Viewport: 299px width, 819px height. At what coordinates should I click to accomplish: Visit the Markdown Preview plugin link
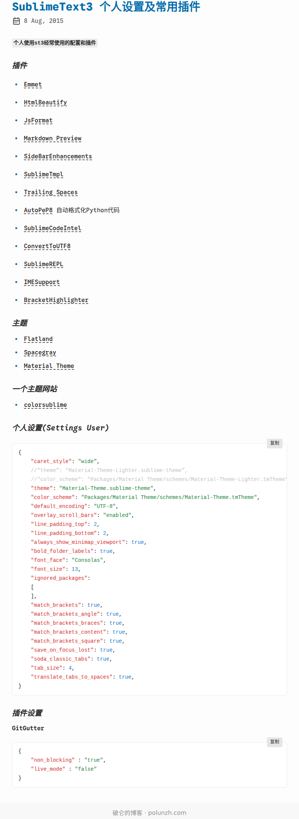click(x=52, y=138)
